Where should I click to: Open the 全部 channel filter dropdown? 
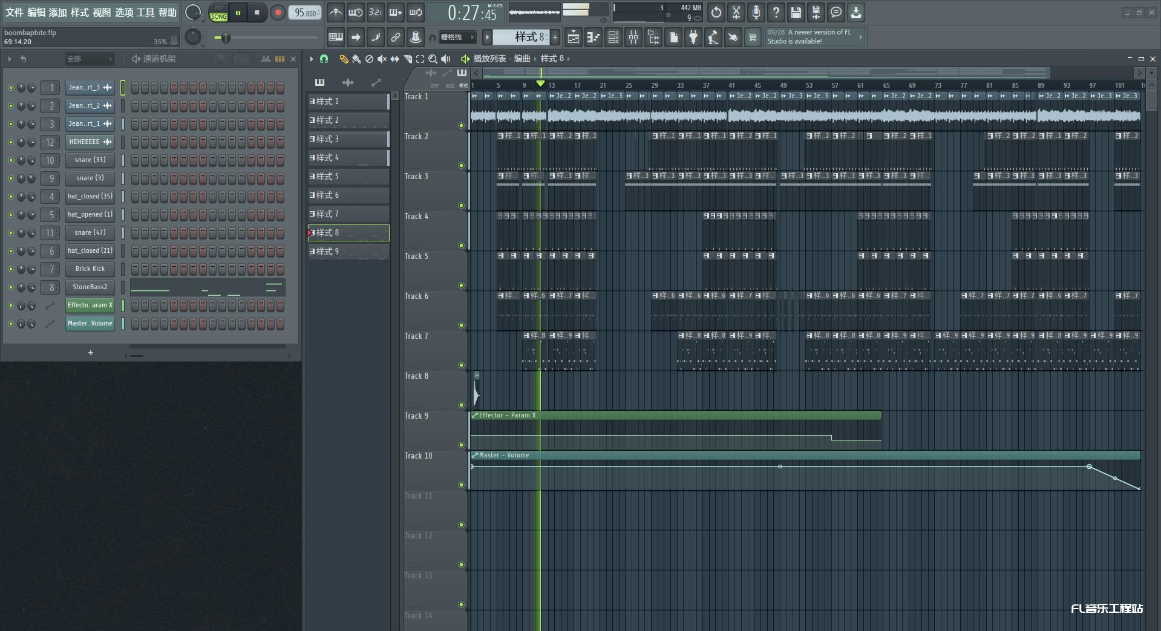[89, 59]
